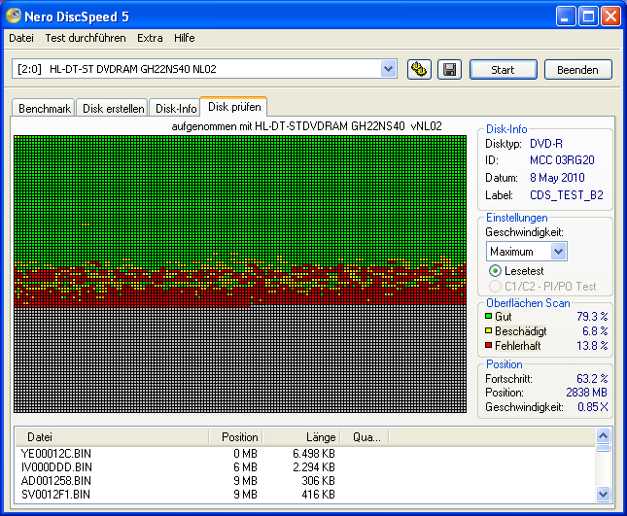Open the Geschwindigkeit Maximum dropdown
The width and height of the screenshot is (627, 516).
(526, 252)
